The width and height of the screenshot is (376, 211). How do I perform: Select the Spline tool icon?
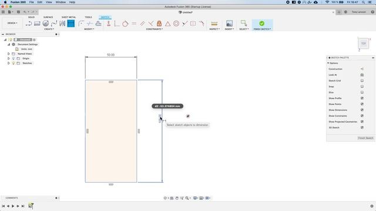click(x=54, y=23)
